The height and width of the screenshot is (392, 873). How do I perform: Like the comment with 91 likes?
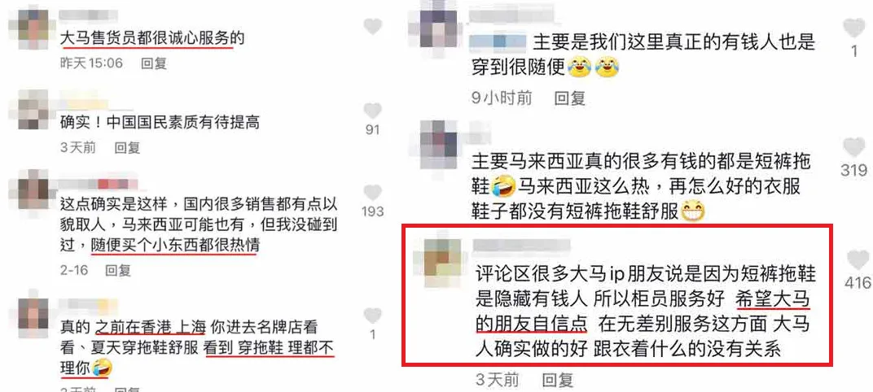coord(372,111)
